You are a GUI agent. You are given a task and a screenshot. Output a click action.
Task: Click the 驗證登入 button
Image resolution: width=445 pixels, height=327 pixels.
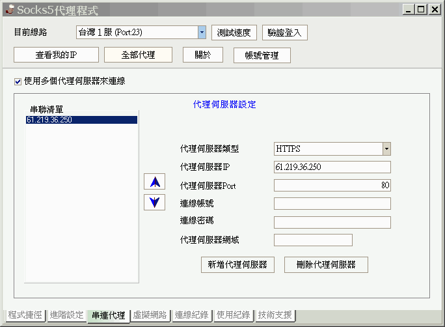pyautogui.click(x=285, y=33)
